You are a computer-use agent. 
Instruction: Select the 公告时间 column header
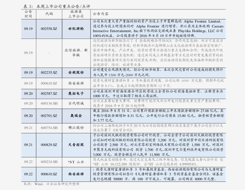28,14
